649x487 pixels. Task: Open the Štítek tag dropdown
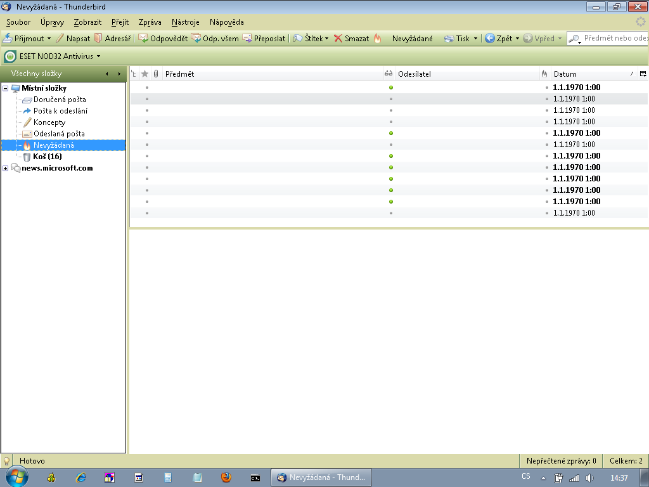coord(311,39)
